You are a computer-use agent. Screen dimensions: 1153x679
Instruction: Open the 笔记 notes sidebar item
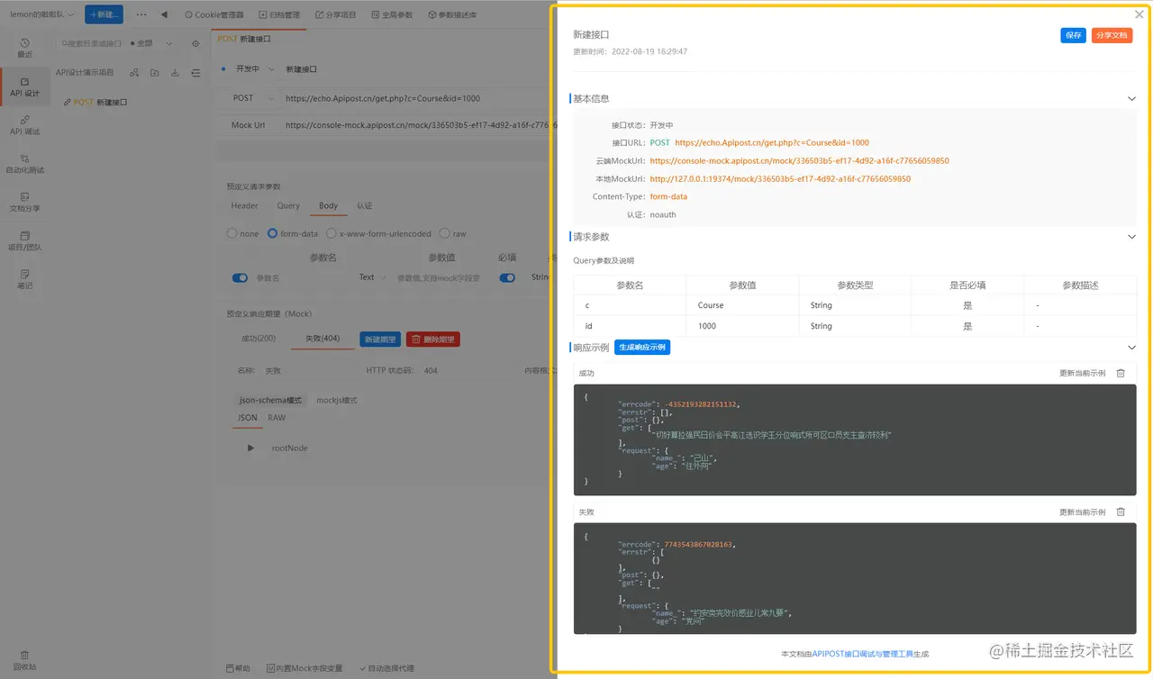(24, 279)
